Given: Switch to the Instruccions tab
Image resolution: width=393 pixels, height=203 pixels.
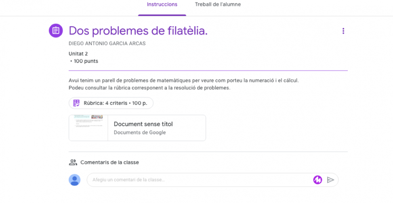Looking at the screenshot, I should tap(162, 5).
